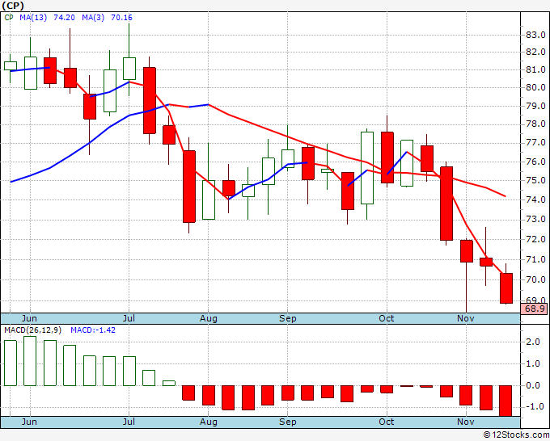Select the MA(13) value 74.20

pyautogui.click(x=64, y=18)
